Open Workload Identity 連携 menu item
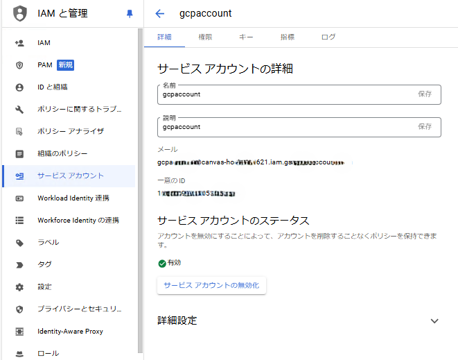The image size is (458, 360). point(69,198)
